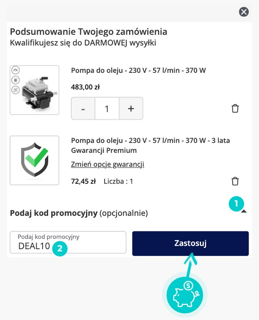The height and width of the screenshot is (320, 259).
Task: Collapse the promo code section arrow
Action: point(244,212)
